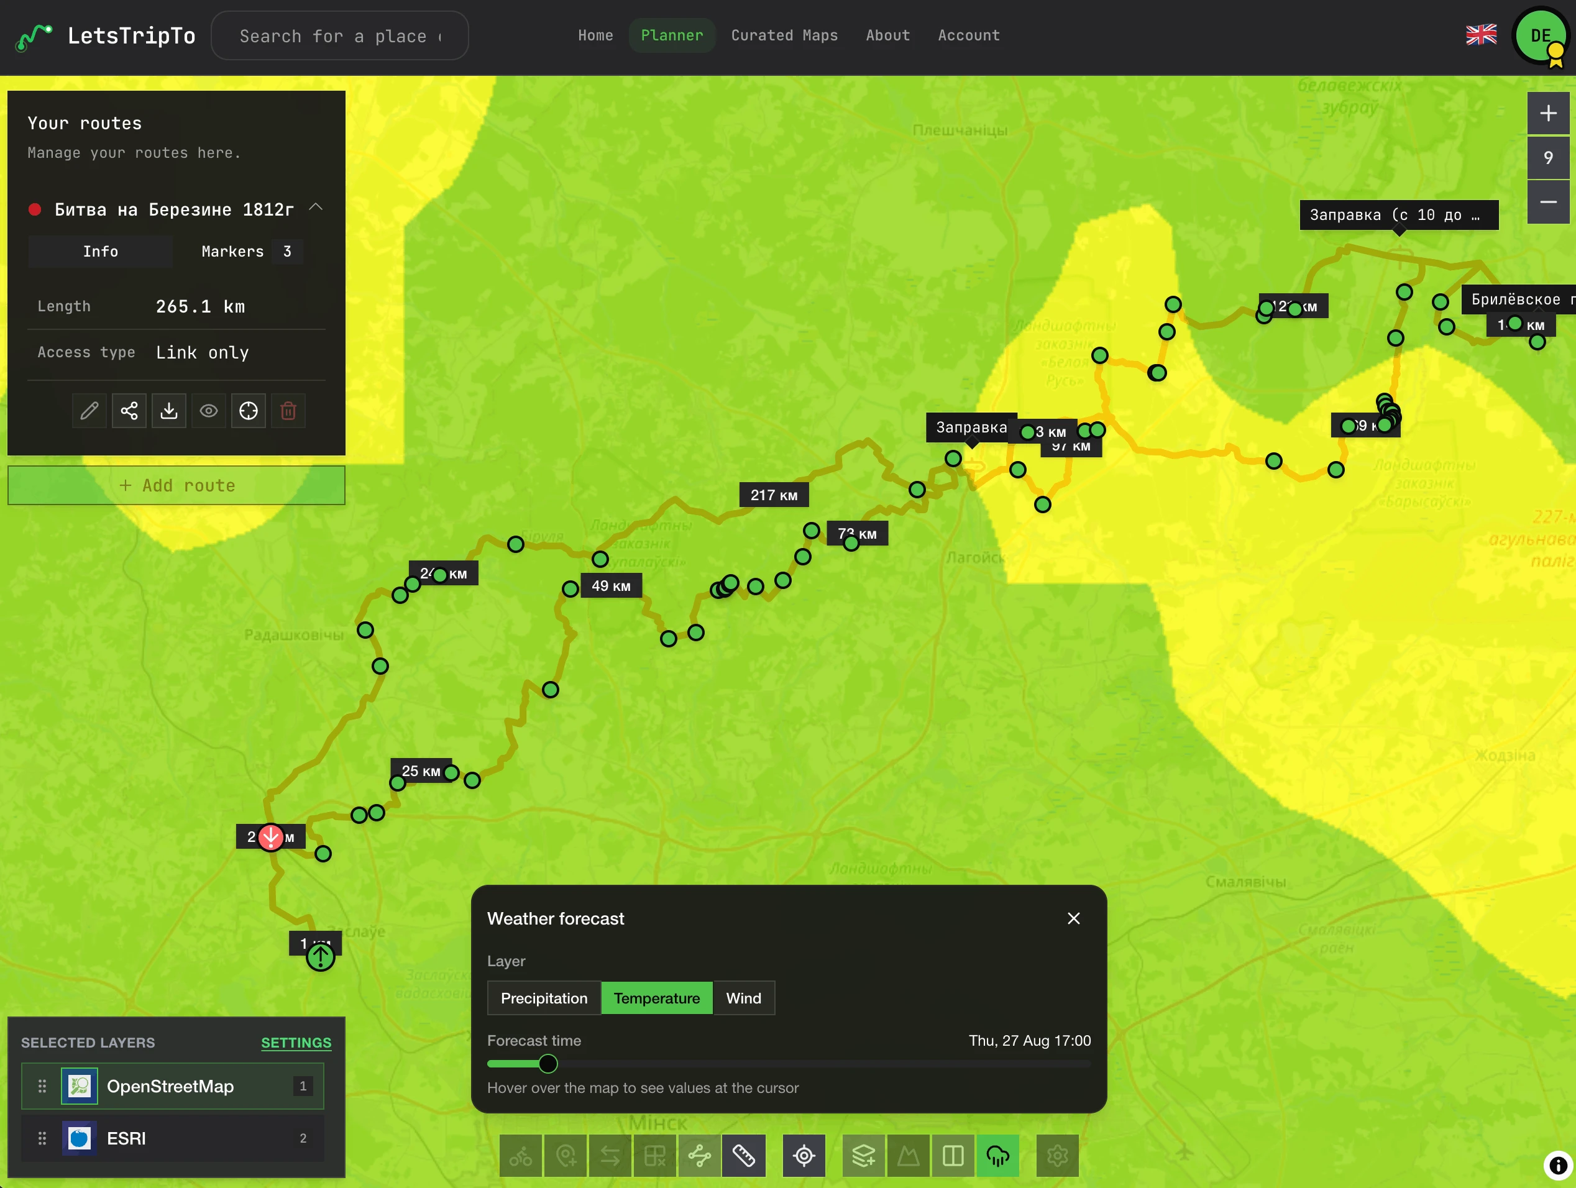Click the 49 км distance label
Screen dimensions: 1576x1188
click(x=612, y=586)
